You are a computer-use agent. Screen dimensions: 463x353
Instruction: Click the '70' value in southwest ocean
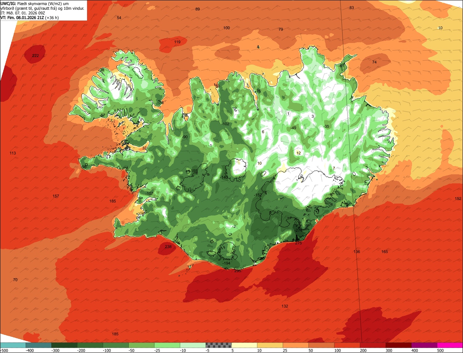tap(15, 280)
